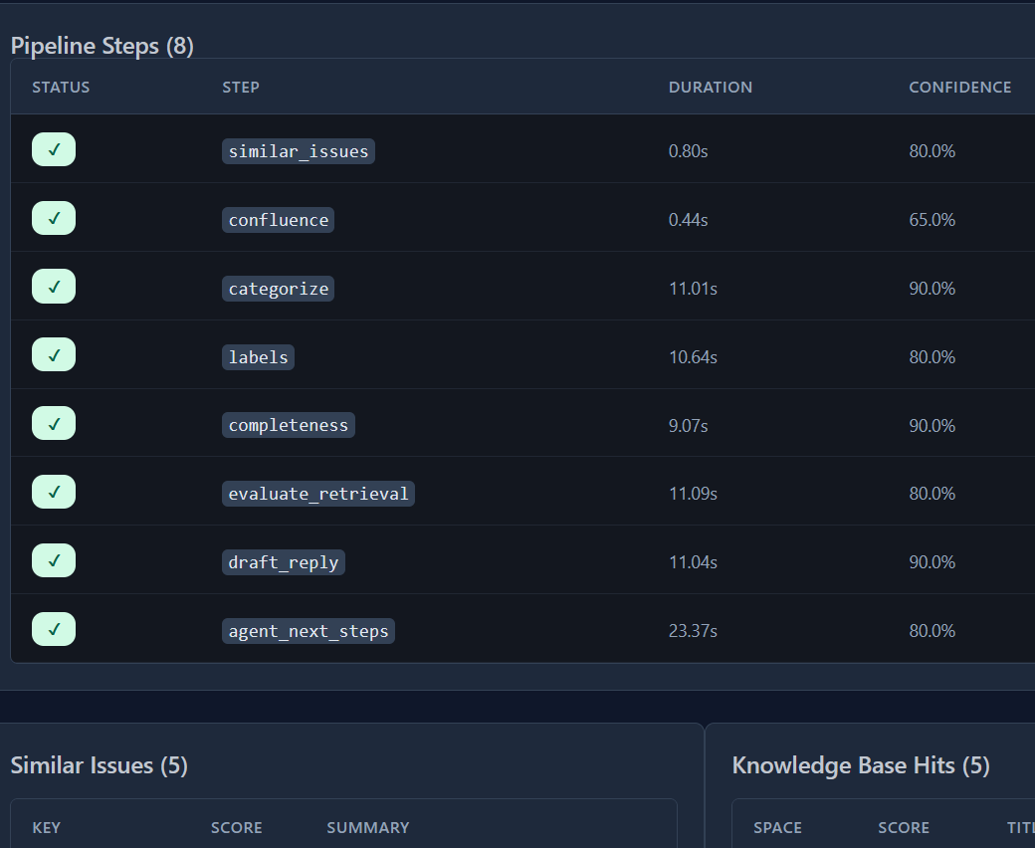This screenshot has width=1035, height=848.
Task: Click the green checkmark status for labels
Action: (x=54, y=355)
